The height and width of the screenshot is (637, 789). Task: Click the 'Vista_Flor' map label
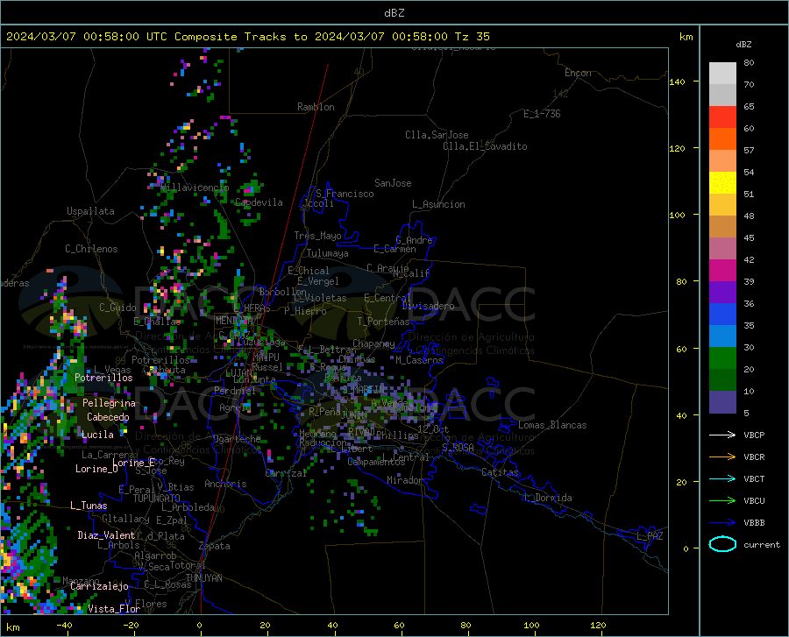114,609
